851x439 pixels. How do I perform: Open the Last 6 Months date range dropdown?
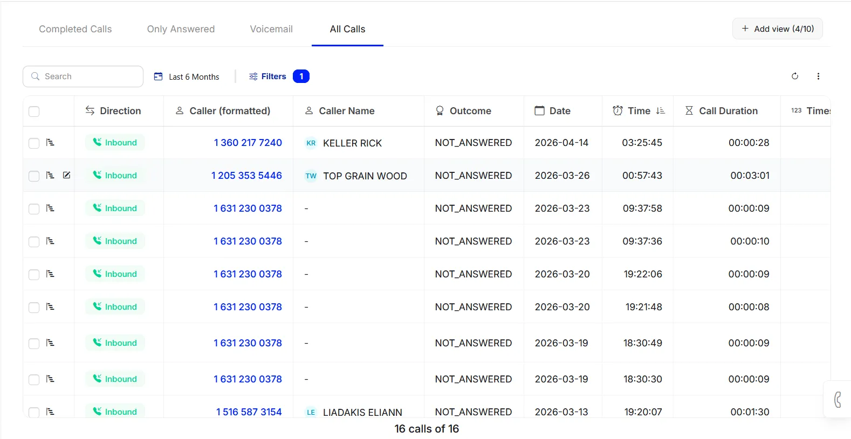click(187, 76)
